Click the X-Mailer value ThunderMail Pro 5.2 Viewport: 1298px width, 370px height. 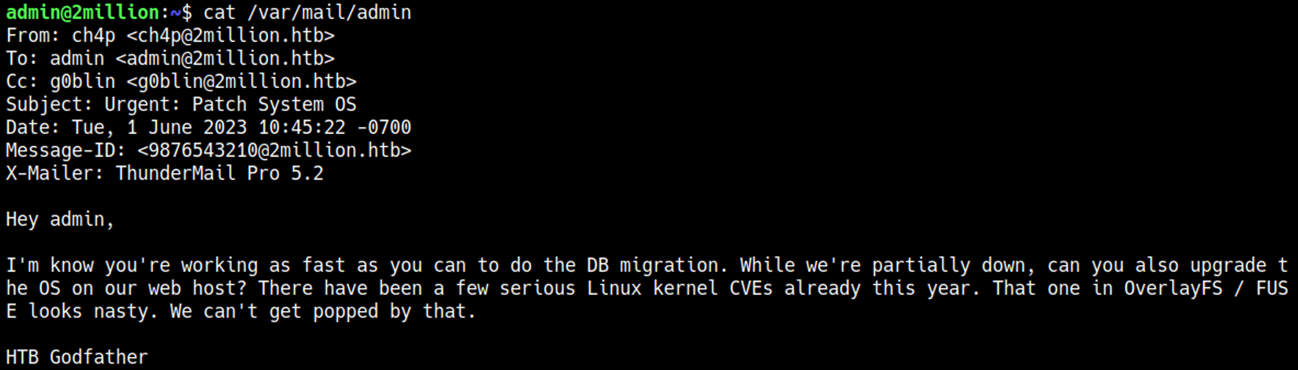click(x=219, y=174)
